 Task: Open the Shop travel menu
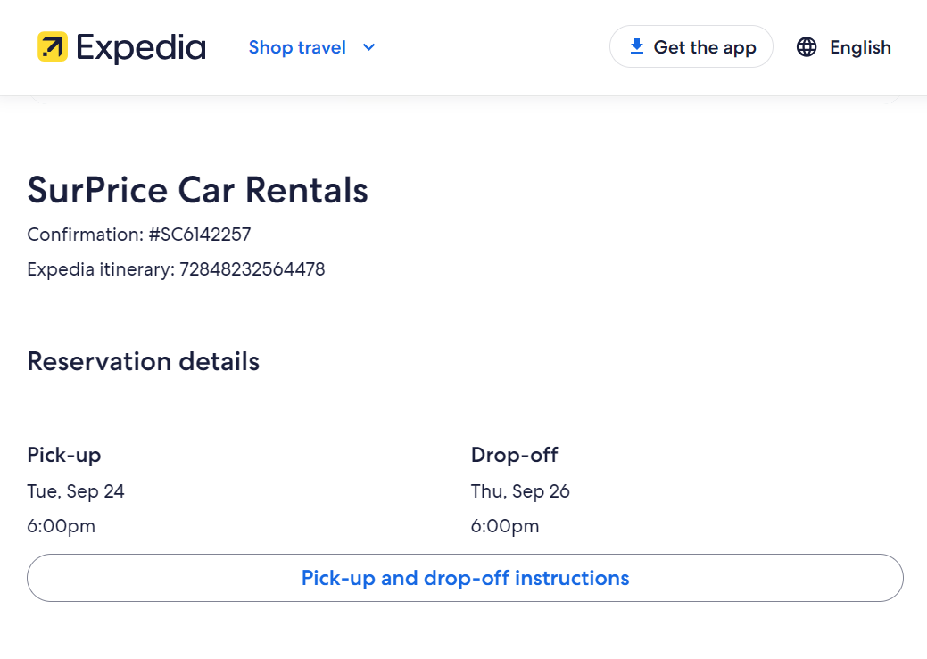coord(297,47)
